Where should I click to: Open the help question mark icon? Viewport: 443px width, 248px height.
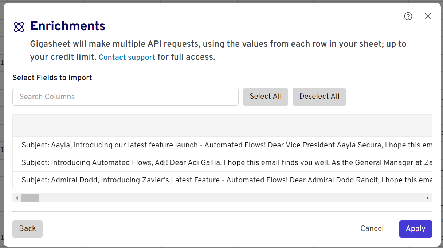[408, 16]
